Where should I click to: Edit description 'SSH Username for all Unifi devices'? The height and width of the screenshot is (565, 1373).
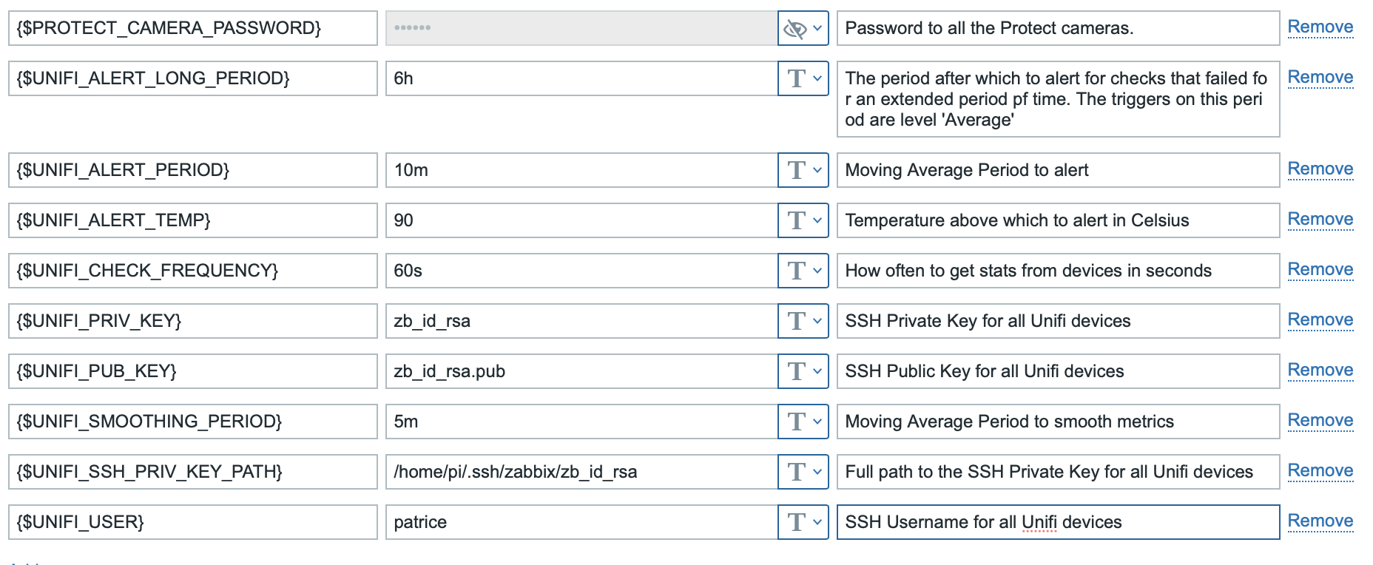(x=1059, y=522)
